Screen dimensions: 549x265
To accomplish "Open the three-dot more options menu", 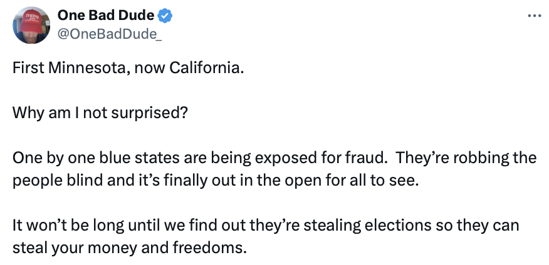I will click(x=534, y=16).
